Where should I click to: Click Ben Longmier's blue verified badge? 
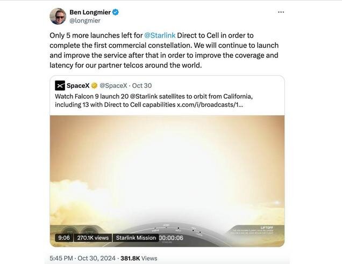tap(116, 12)
